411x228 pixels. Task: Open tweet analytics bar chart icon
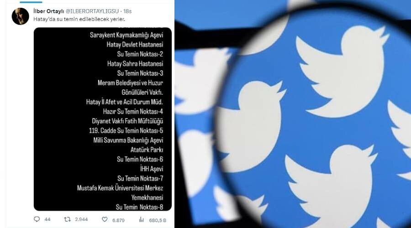(142, 219)
